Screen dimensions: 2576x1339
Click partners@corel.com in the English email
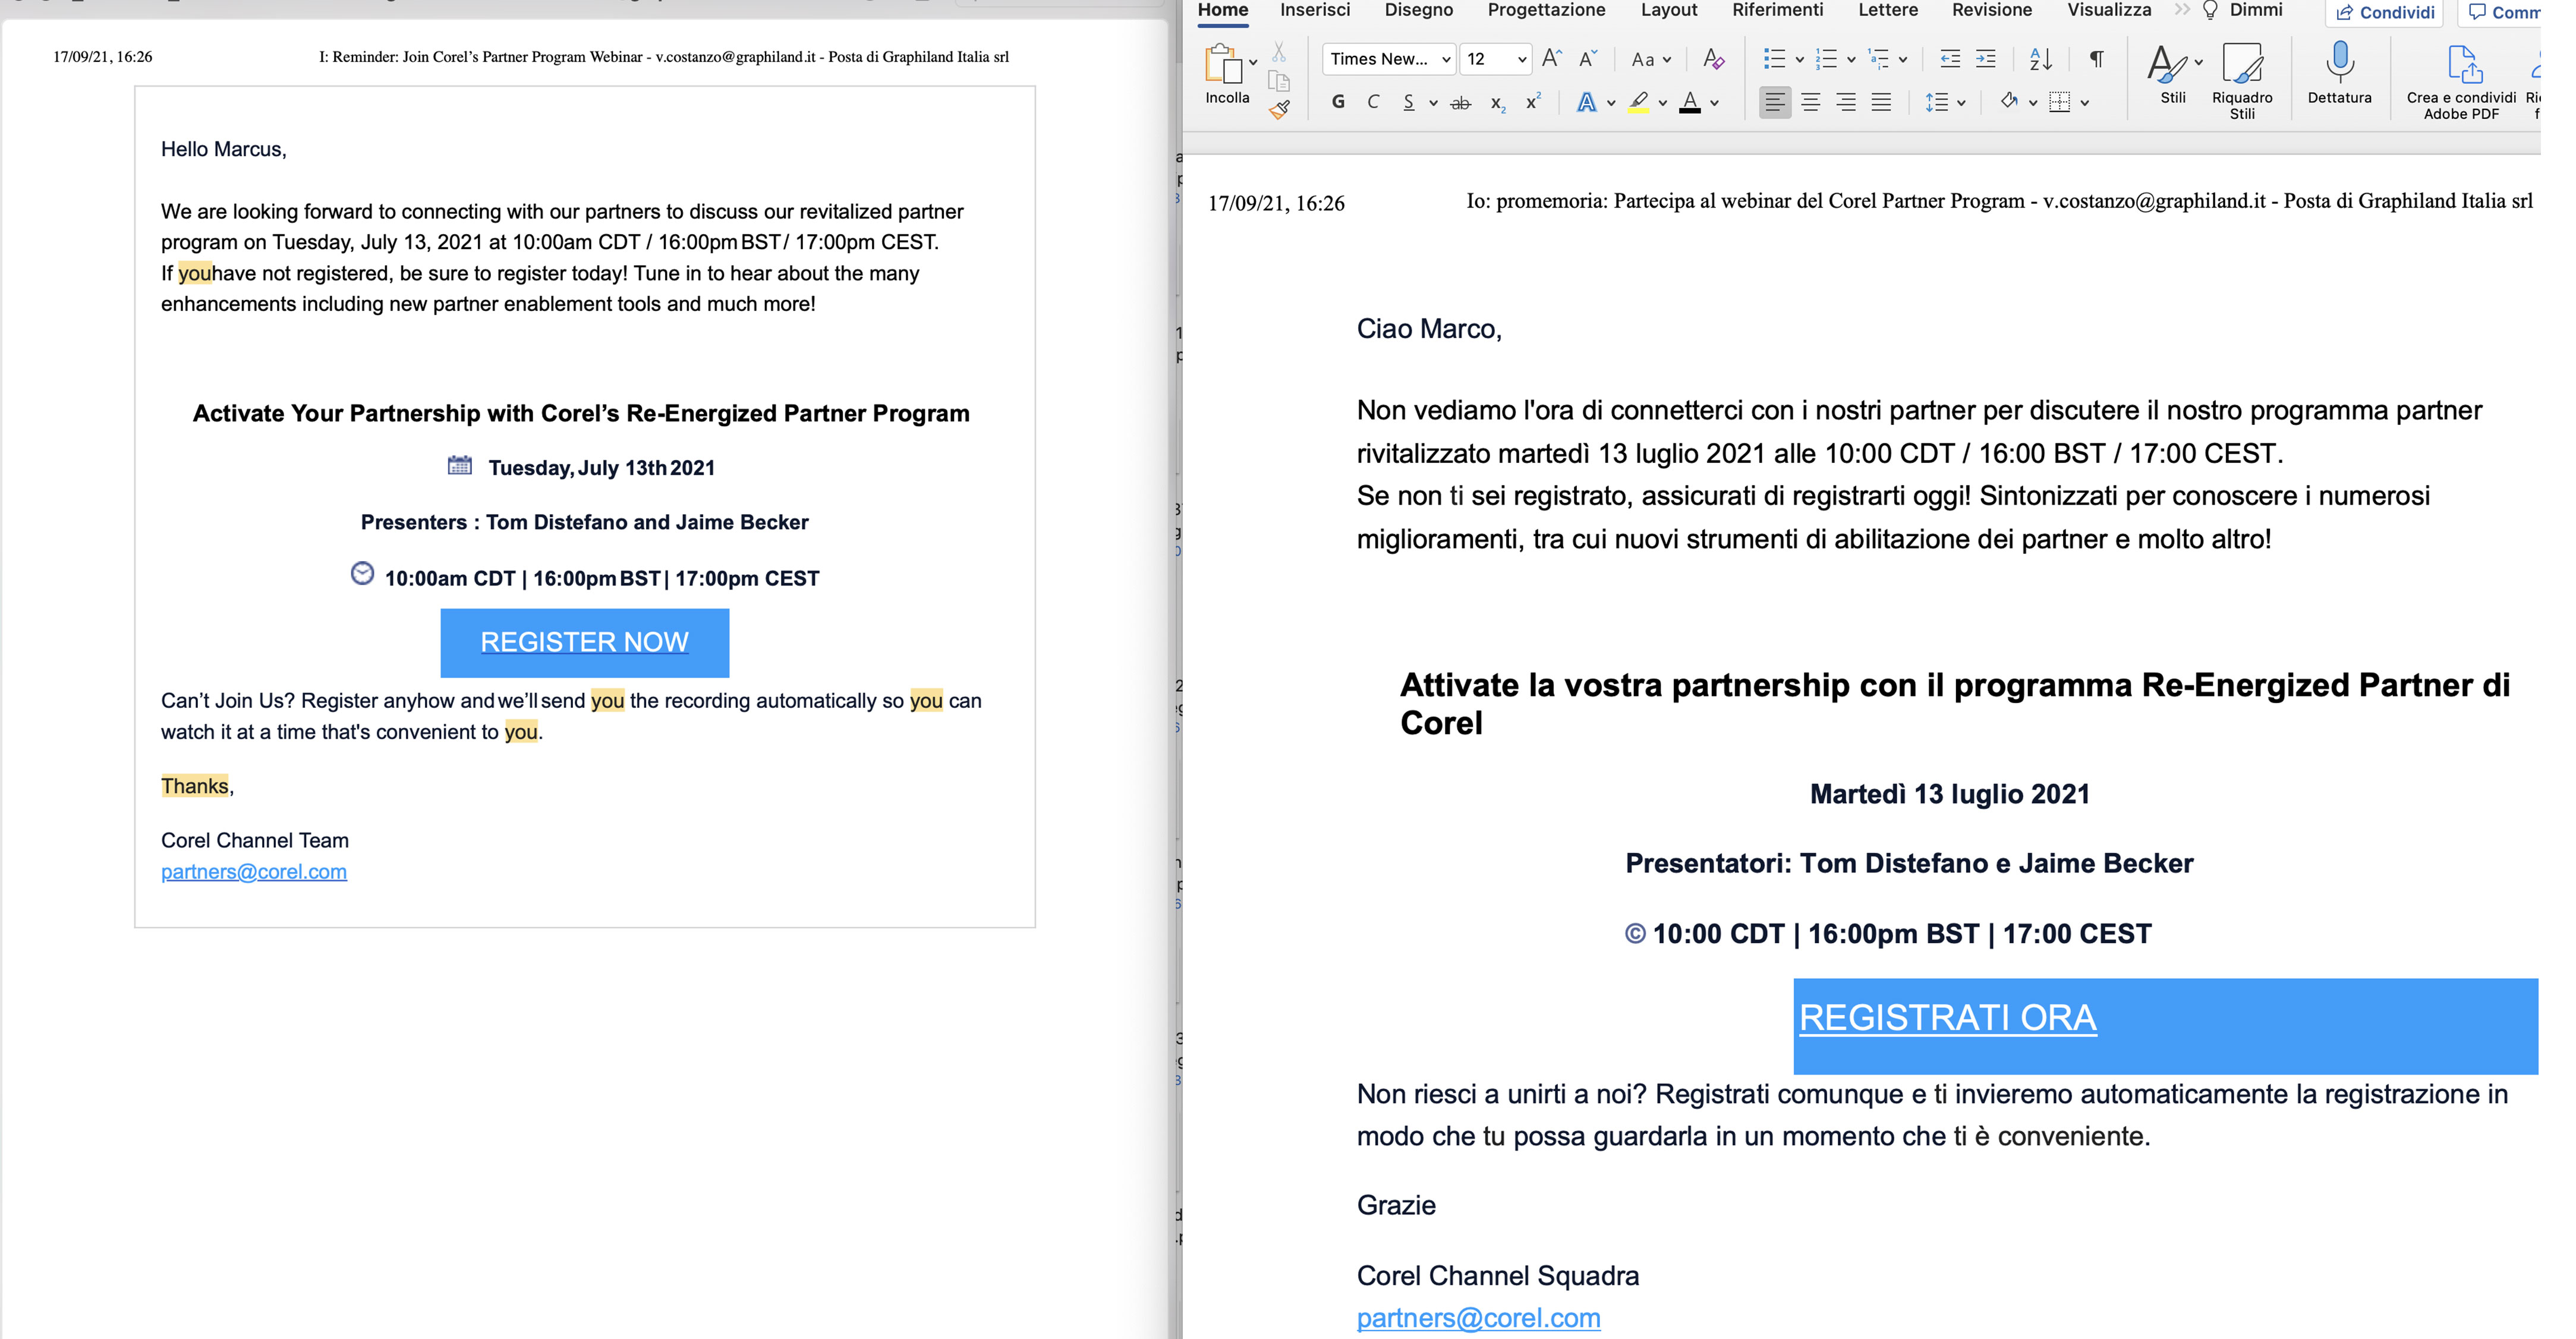click(254, 871)
